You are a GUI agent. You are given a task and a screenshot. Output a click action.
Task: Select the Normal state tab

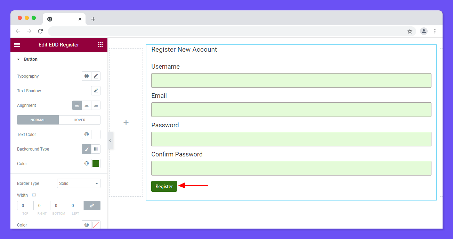(x=38, y=120)
